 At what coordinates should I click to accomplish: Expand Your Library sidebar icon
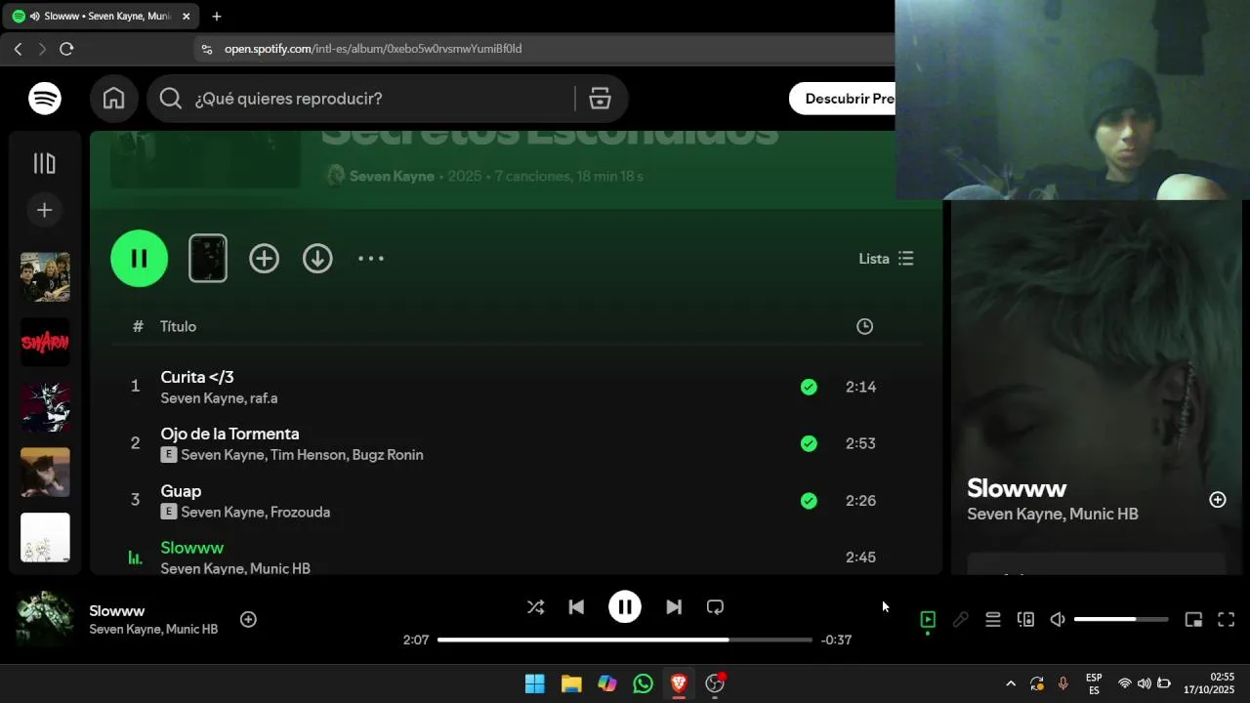45,163
